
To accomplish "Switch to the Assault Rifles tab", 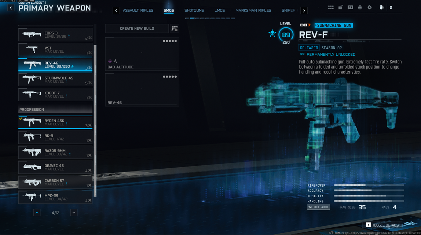I will (138, 11).
